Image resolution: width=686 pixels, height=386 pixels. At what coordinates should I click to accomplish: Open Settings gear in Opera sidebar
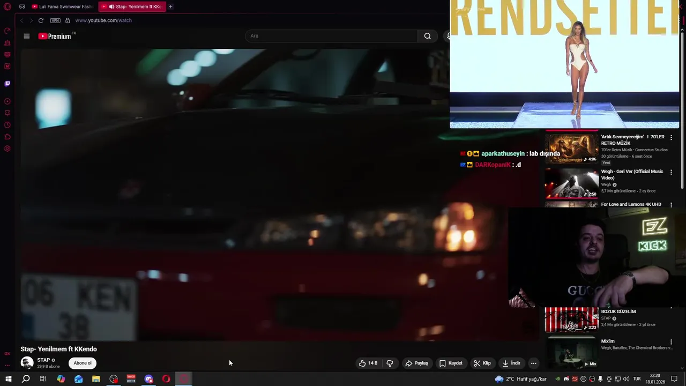8,149
